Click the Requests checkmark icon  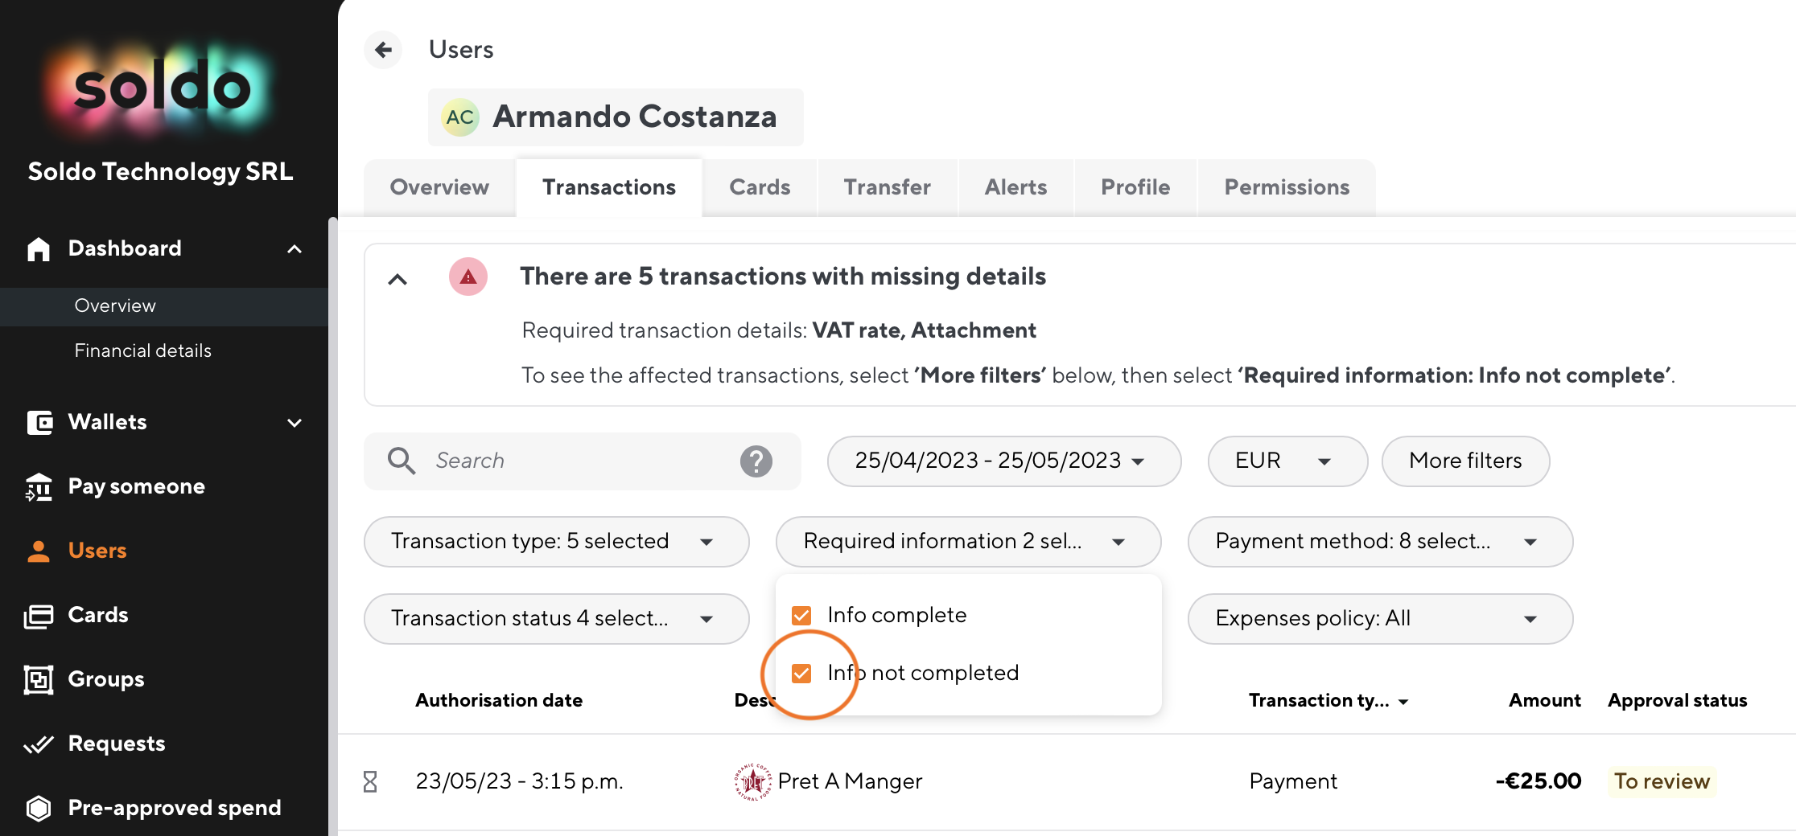38,743
